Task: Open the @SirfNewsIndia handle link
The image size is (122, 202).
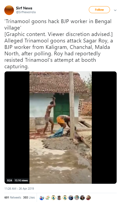Action: coord(26,12)
